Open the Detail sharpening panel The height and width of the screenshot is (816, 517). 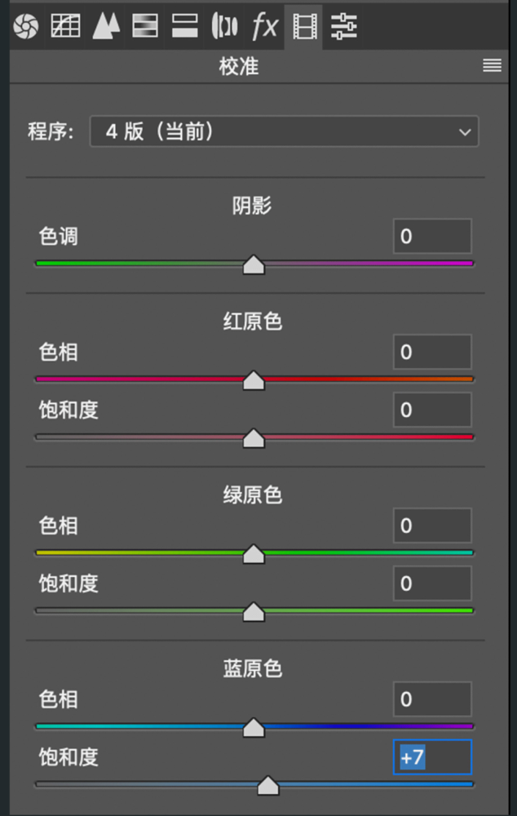105,25
